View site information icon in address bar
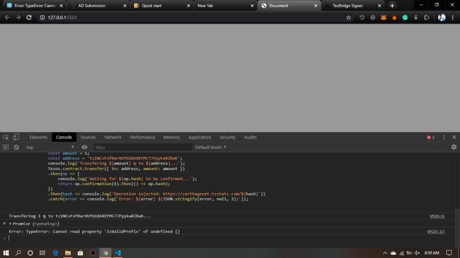 (x=42, y=18)
